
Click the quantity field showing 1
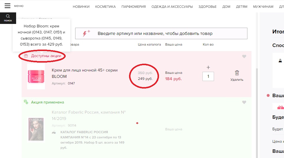click(208, 76)
